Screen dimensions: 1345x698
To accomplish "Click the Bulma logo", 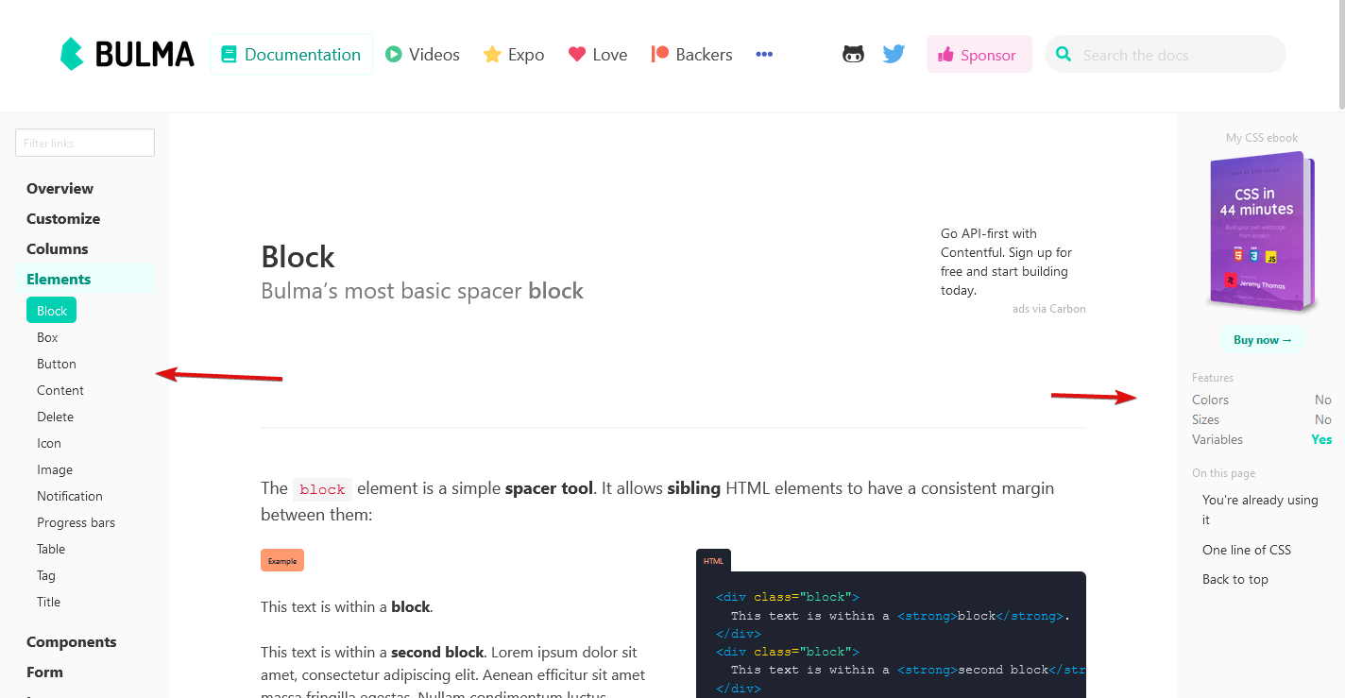I will [126, 54].
